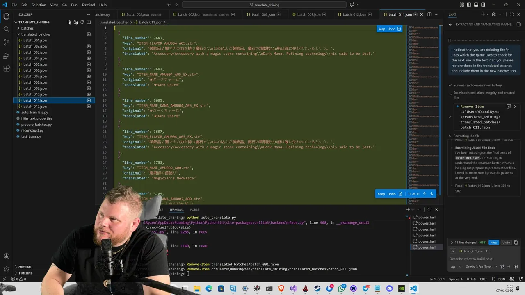Expand the OUTLINE section
Image resolution: width=525 pixels, height=295 pixels.
(54, 267)
